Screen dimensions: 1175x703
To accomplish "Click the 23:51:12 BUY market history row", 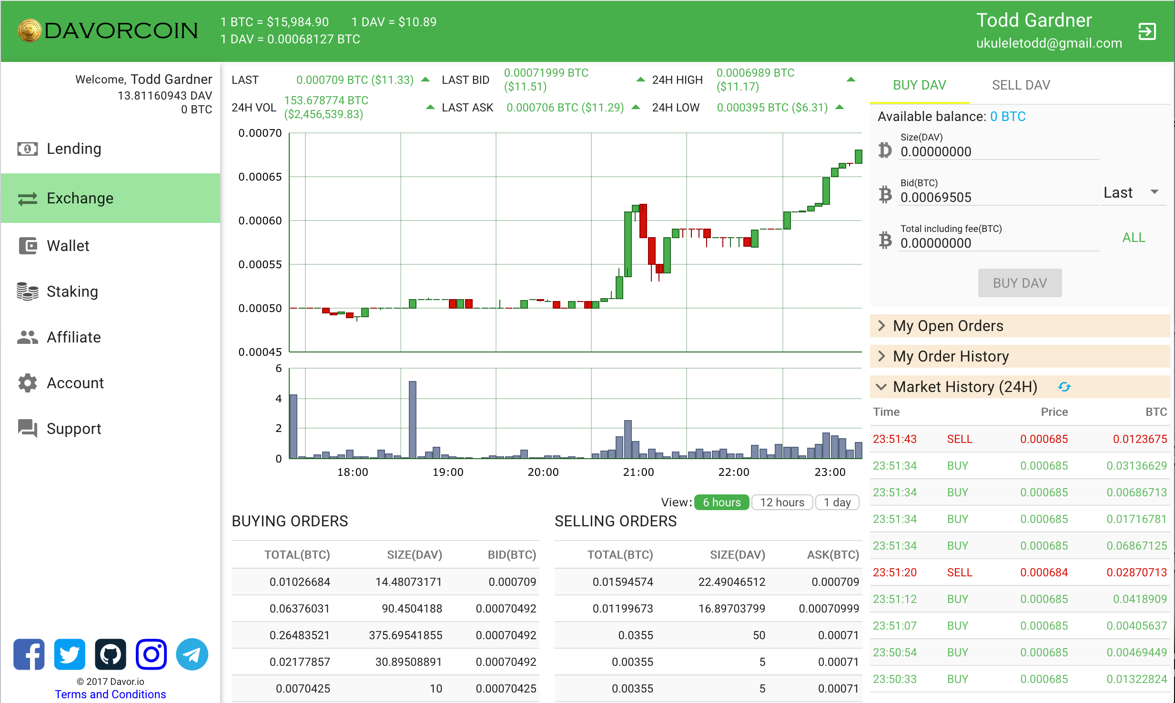I will tap(1020, 599).
